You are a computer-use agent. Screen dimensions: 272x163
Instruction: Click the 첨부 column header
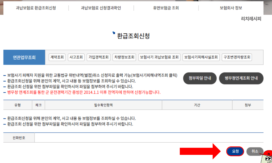[x=248, y=105]
